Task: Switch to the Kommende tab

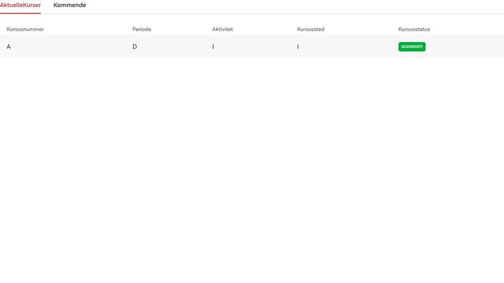Action: [69, 6]
